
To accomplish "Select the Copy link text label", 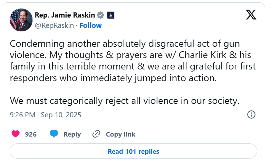I will pyautogui.click(x=120, y=134).
